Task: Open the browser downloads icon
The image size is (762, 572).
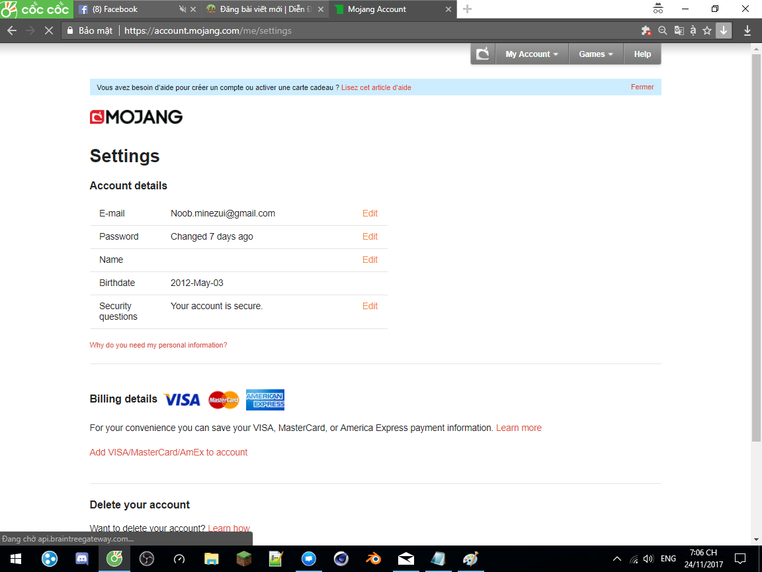Action: 747,30
